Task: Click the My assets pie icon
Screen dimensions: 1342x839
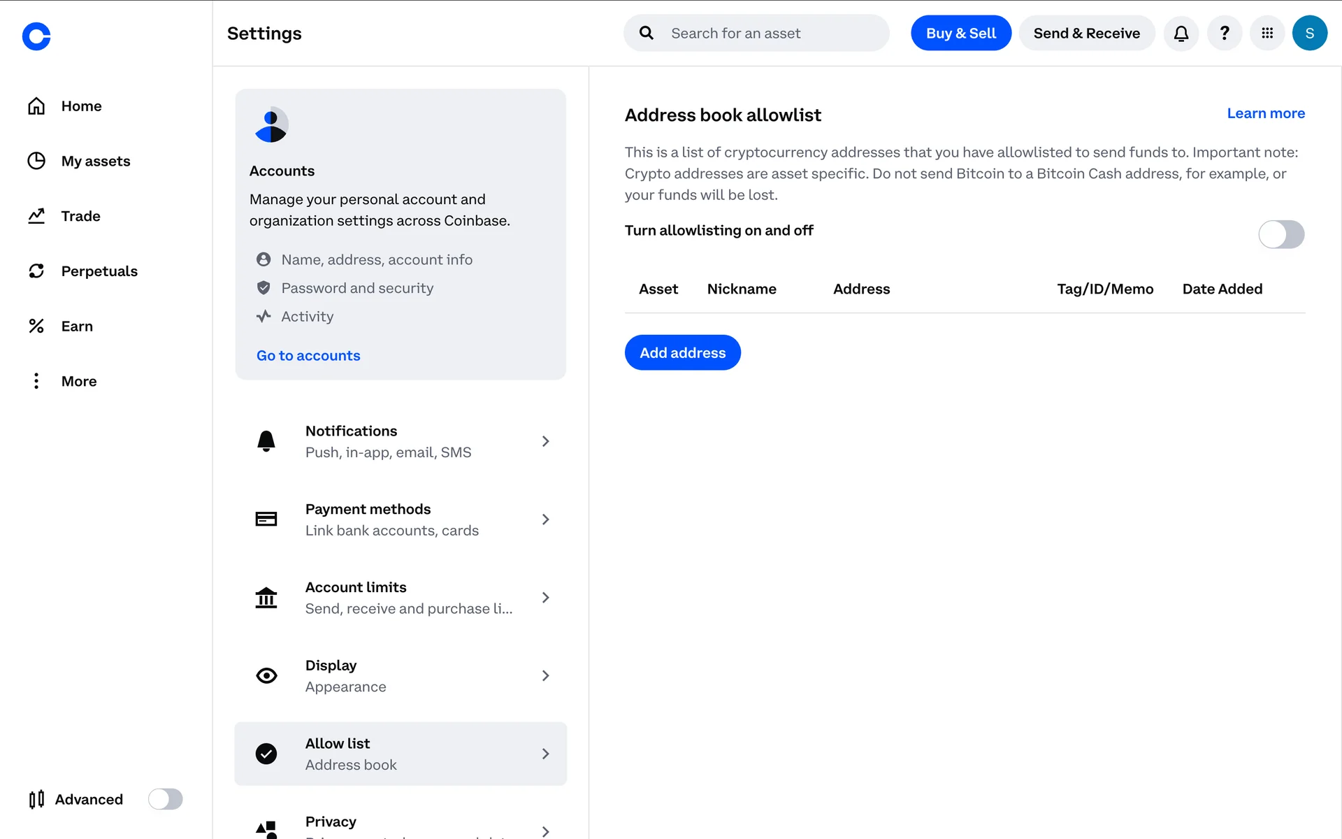Action: coord(36,162)
